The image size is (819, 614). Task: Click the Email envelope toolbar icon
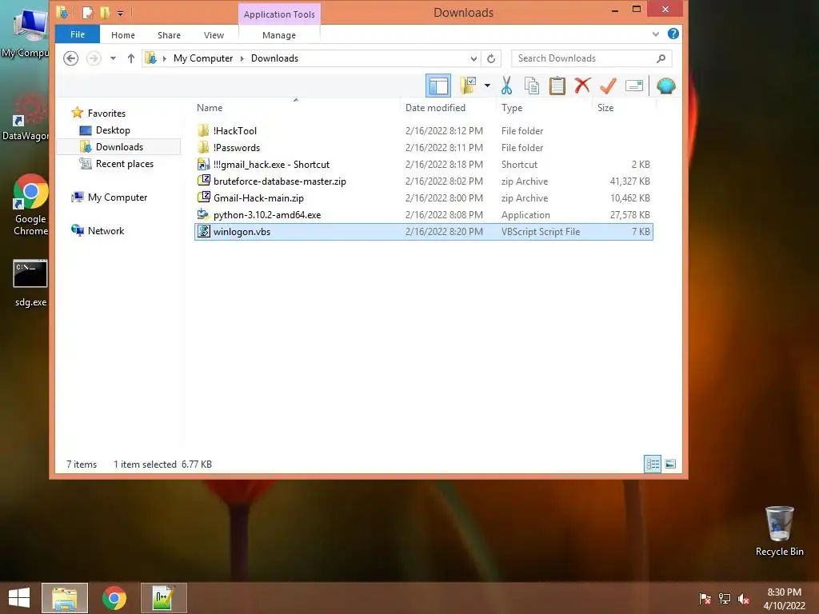(x=633, y=85)
